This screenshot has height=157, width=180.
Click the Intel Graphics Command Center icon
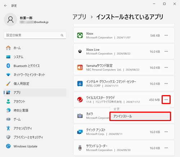[80, 84]
